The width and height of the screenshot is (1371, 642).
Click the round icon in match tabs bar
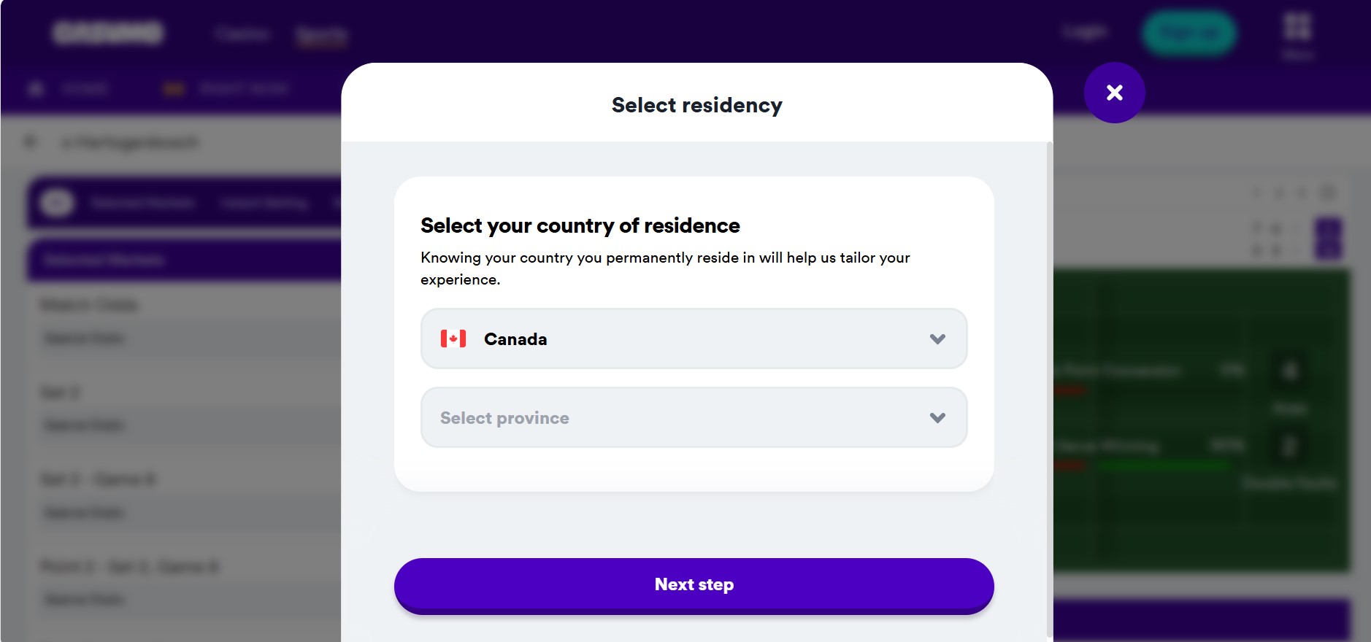[x=57, y=203]
